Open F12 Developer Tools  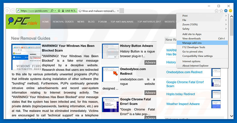pos(202,47)
